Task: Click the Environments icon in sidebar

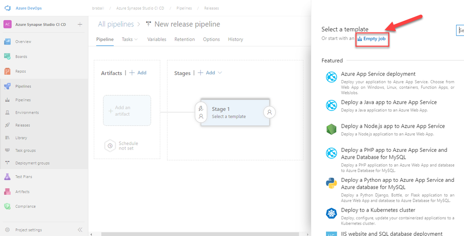Action: pos(7,113)
